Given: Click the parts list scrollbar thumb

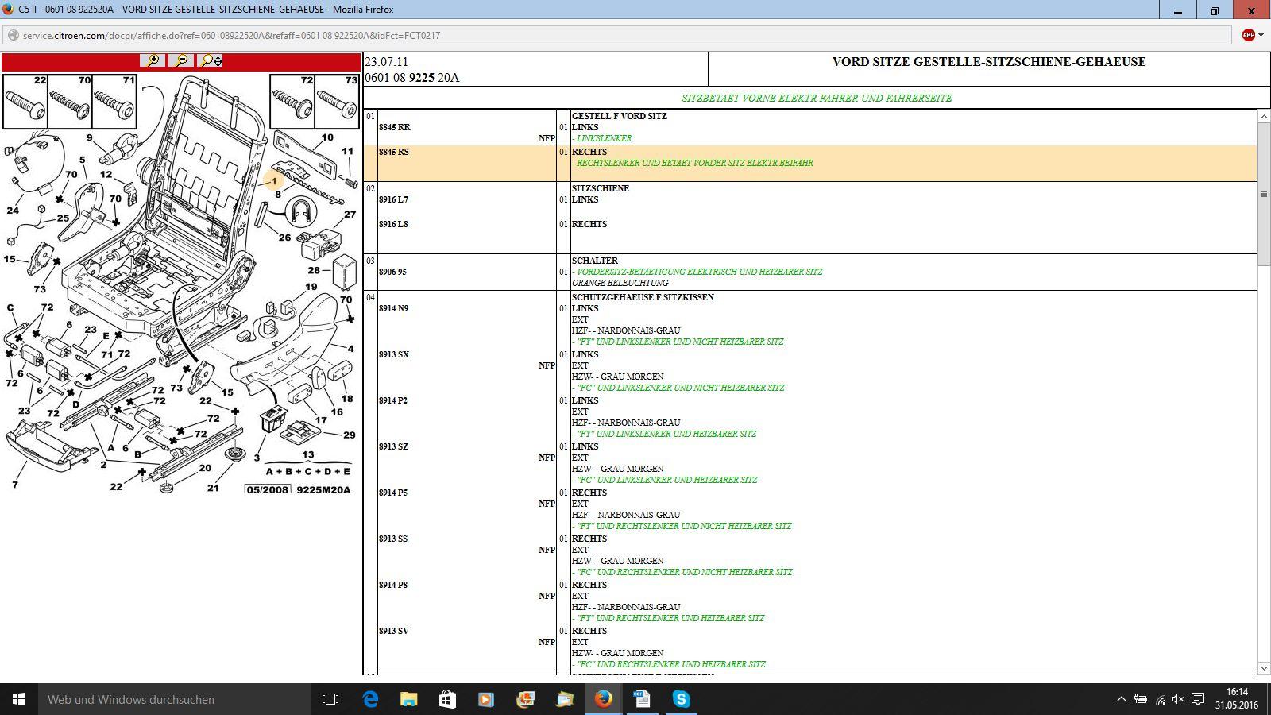Looking at the screenshot, I should [x=1264, y=194].
